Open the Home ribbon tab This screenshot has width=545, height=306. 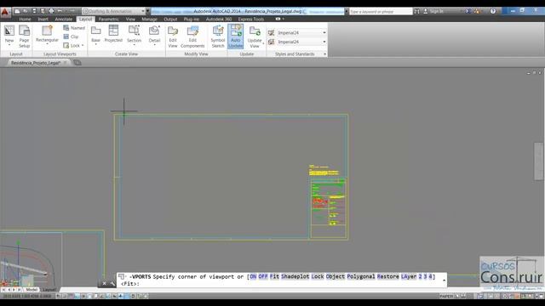(x=25, y=19)
